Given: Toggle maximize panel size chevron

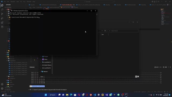Looking at the screenshot, I should click(168, 67).
